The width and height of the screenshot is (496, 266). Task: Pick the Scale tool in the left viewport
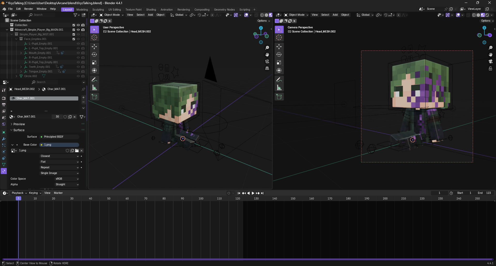tap(94, 62)
